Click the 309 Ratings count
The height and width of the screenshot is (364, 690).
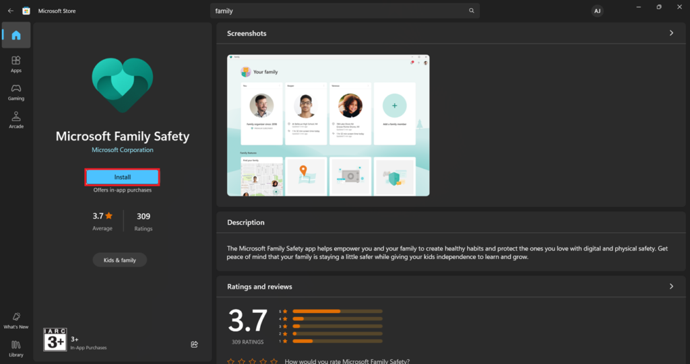click(x=144, y=221)
